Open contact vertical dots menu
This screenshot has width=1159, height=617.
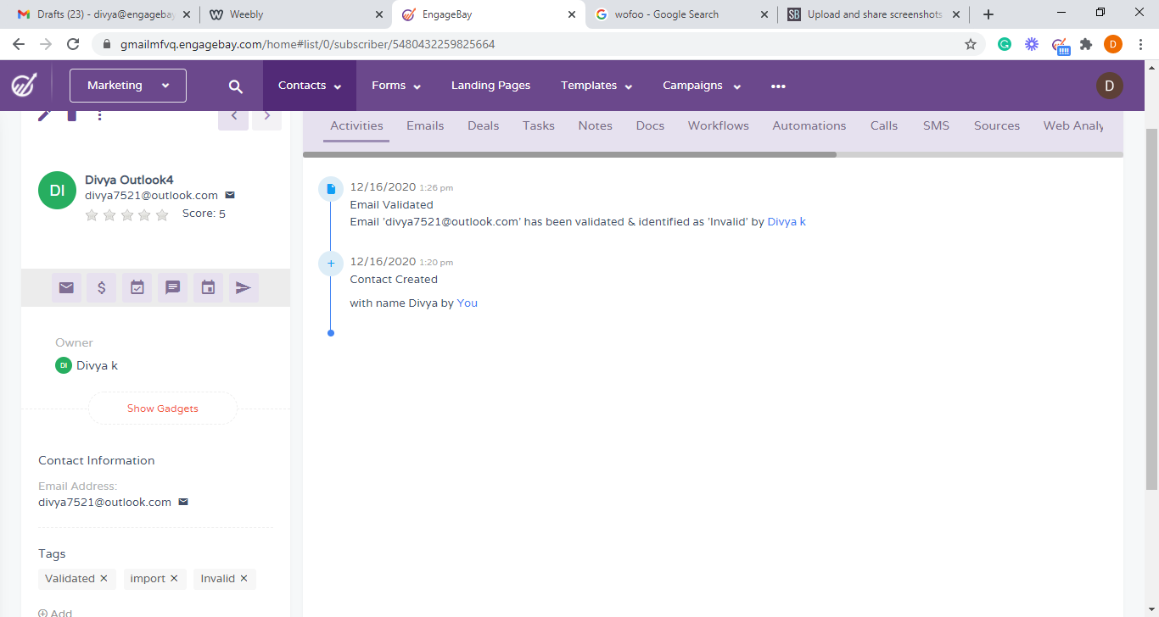[x=100, y=115]
